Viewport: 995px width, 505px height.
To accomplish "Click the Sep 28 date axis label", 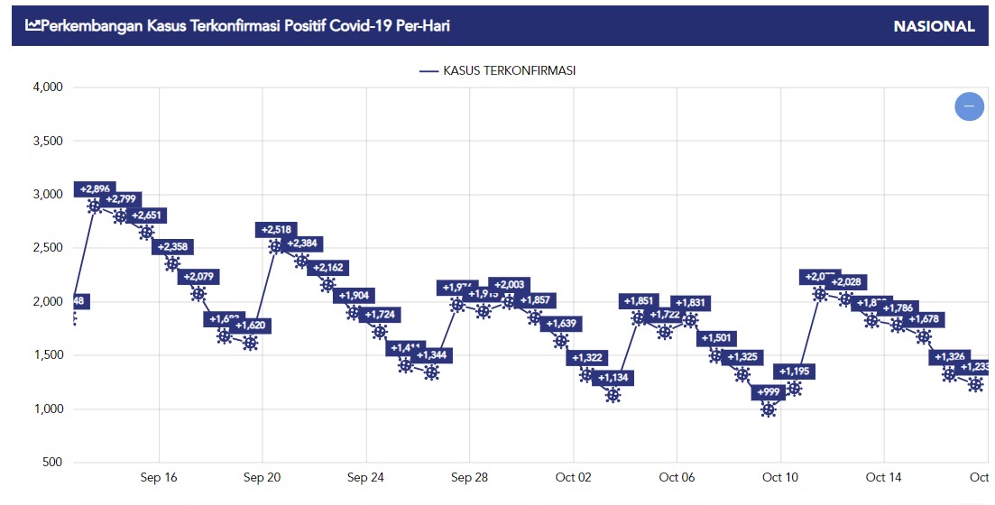I will (x=470, y=478).
